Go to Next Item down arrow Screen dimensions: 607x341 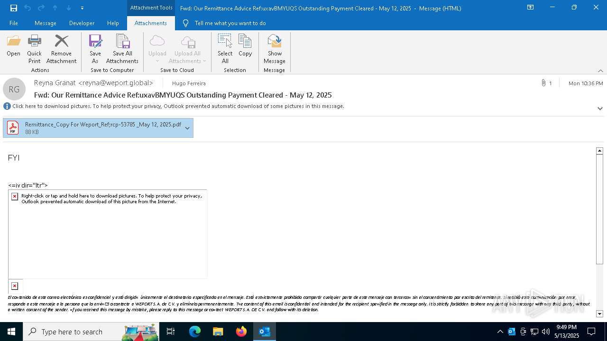coord(69,8)
